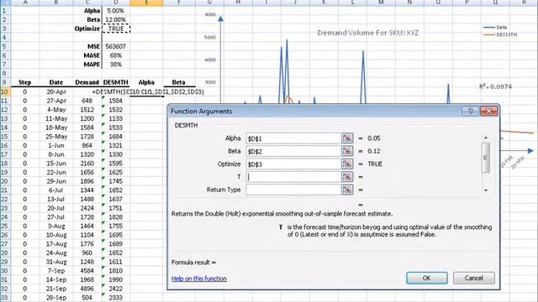
Task: Select the Alpha header cell in row 9
Action: click(x=146, y=82)
